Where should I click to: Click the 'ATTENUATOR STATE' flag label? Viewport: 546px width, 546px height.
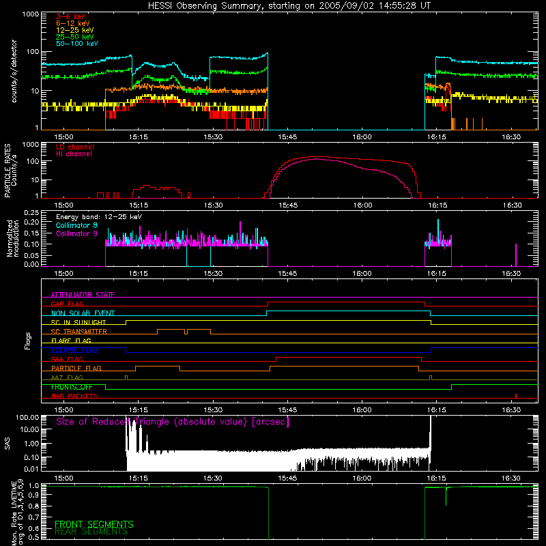point(83,295)
